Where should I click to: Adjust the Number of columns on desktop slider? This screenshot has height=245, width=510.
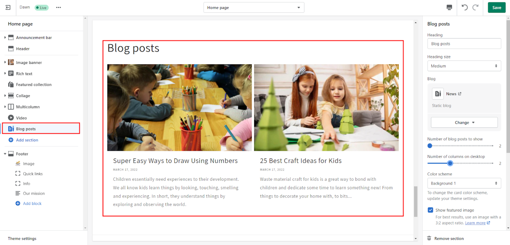coord(450,163)
